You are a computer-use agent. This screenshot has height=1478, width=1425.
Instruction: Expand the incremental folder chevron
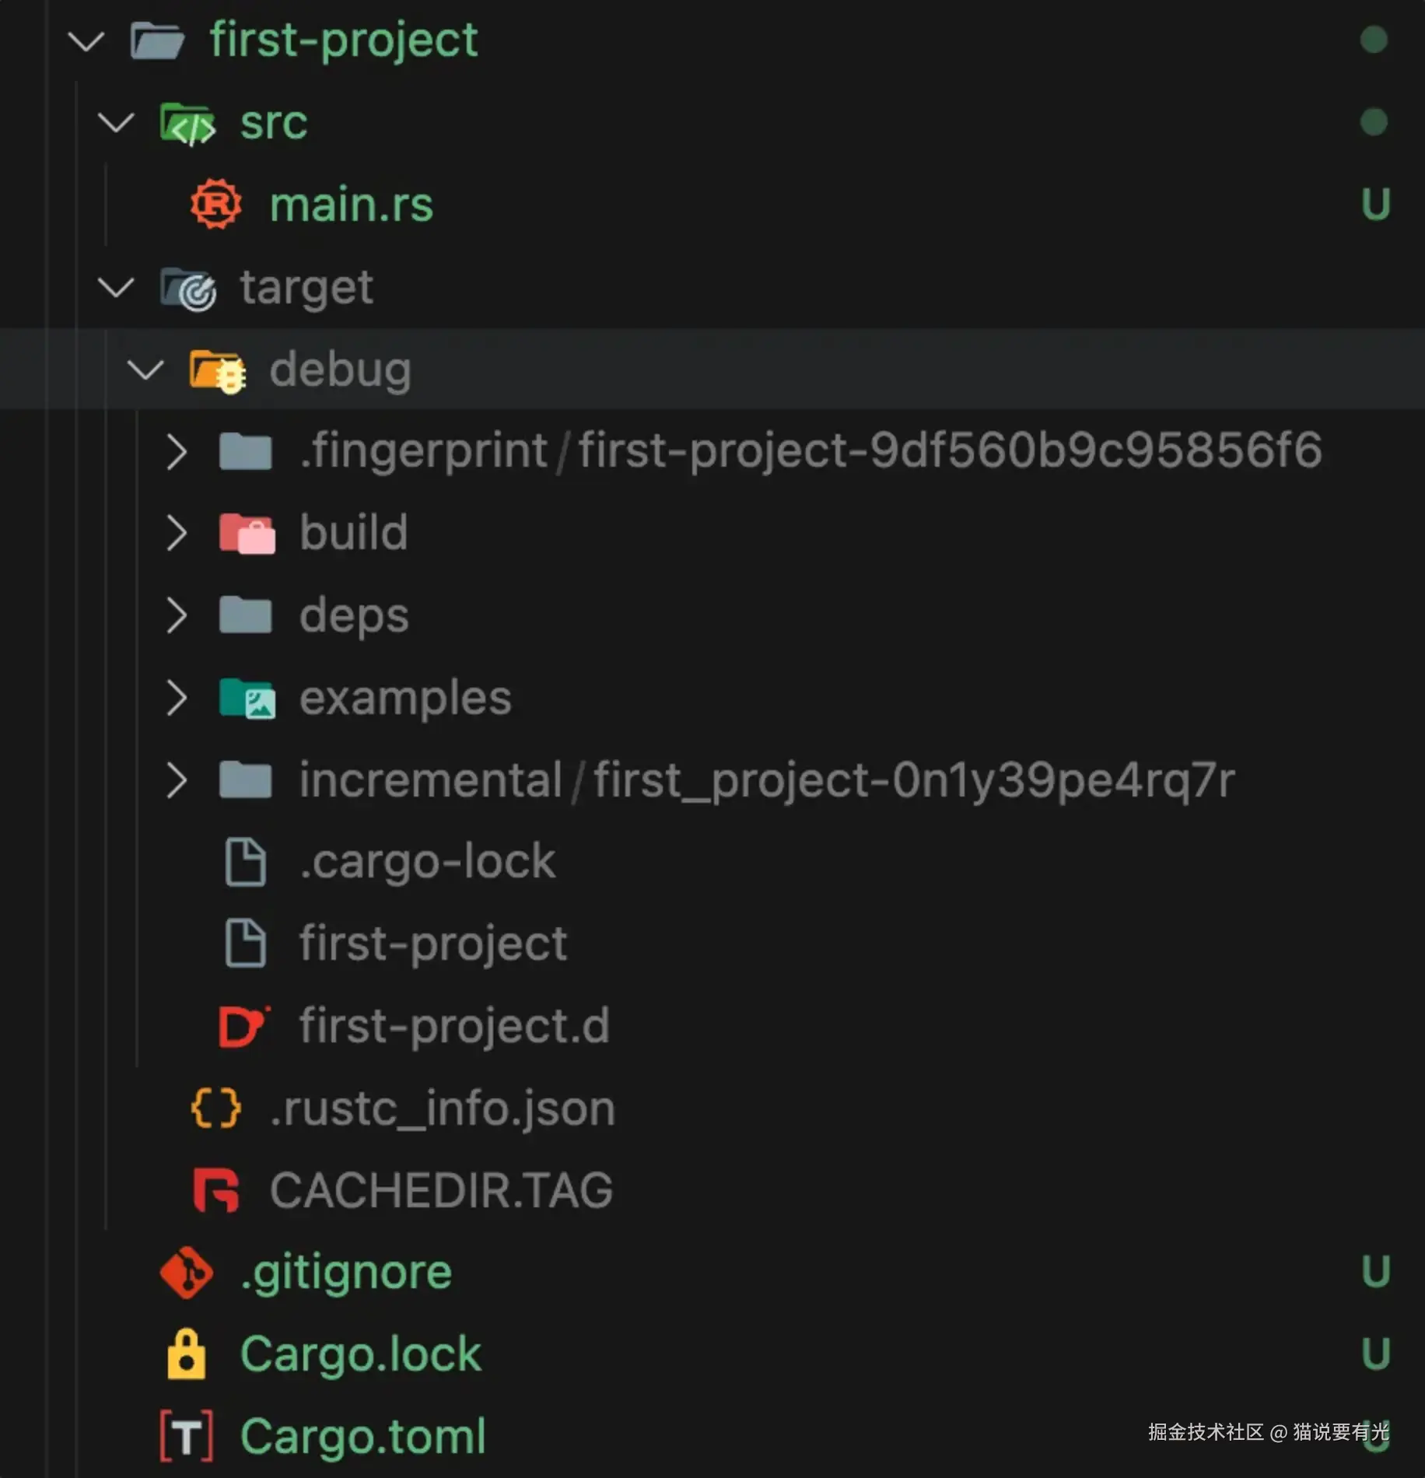(x=177, y=780)
